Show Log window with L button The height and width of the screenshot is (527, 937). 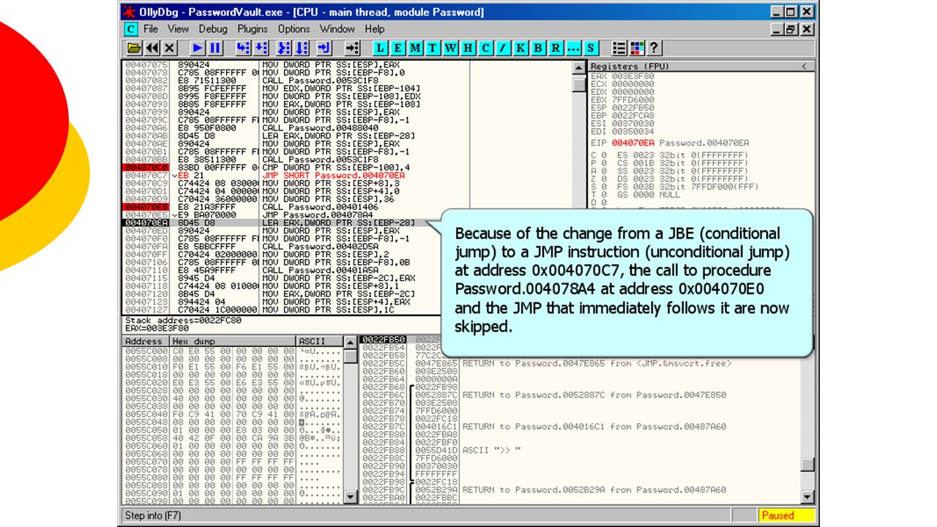click(381, 48)
